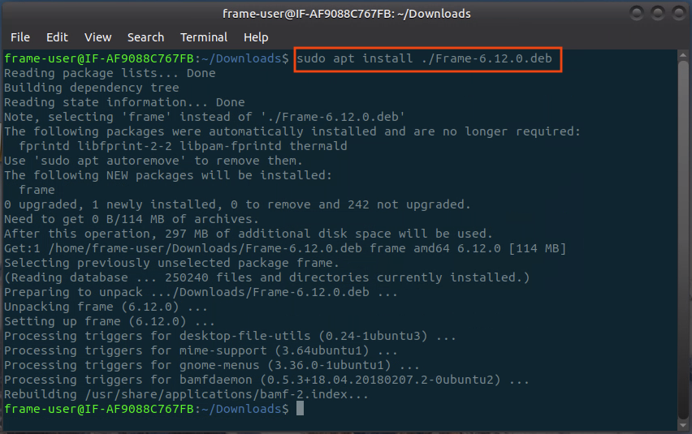Click the 'fprintd libfprint-2-2 libpam-fprintd thermald' line
This screenshot has height=434, width=692.
coord(183,146)
